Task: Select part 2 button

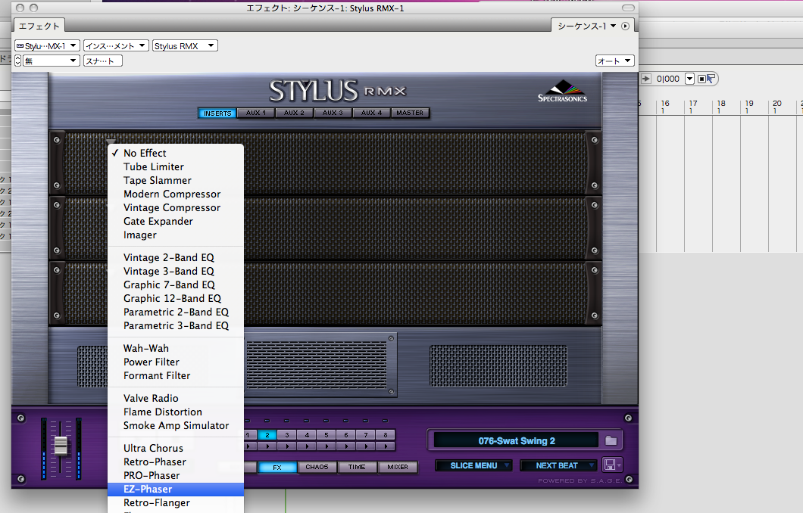Action: coord(267,435)
